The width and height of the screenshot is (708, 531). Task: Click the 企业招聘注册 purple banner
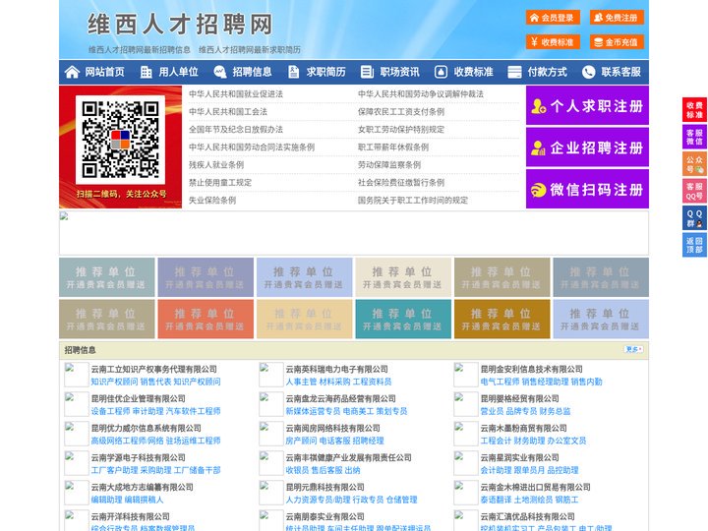[587, 147]
